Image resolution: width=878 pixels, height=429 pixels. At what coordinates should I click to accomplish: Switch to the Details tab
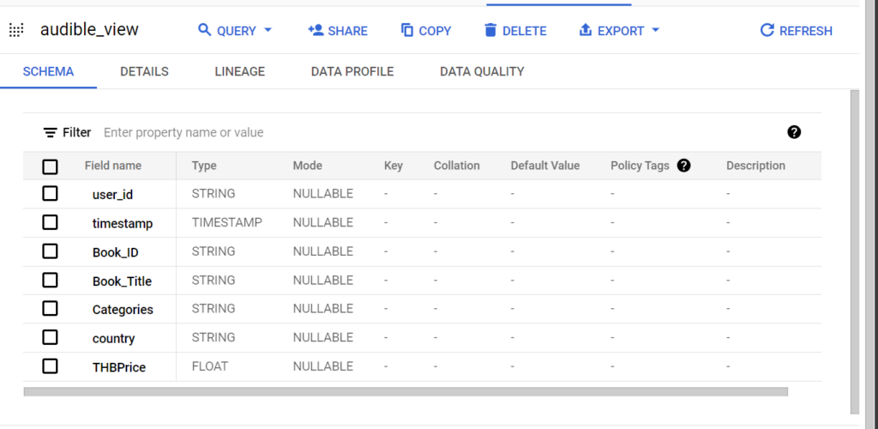coord(144,71)
